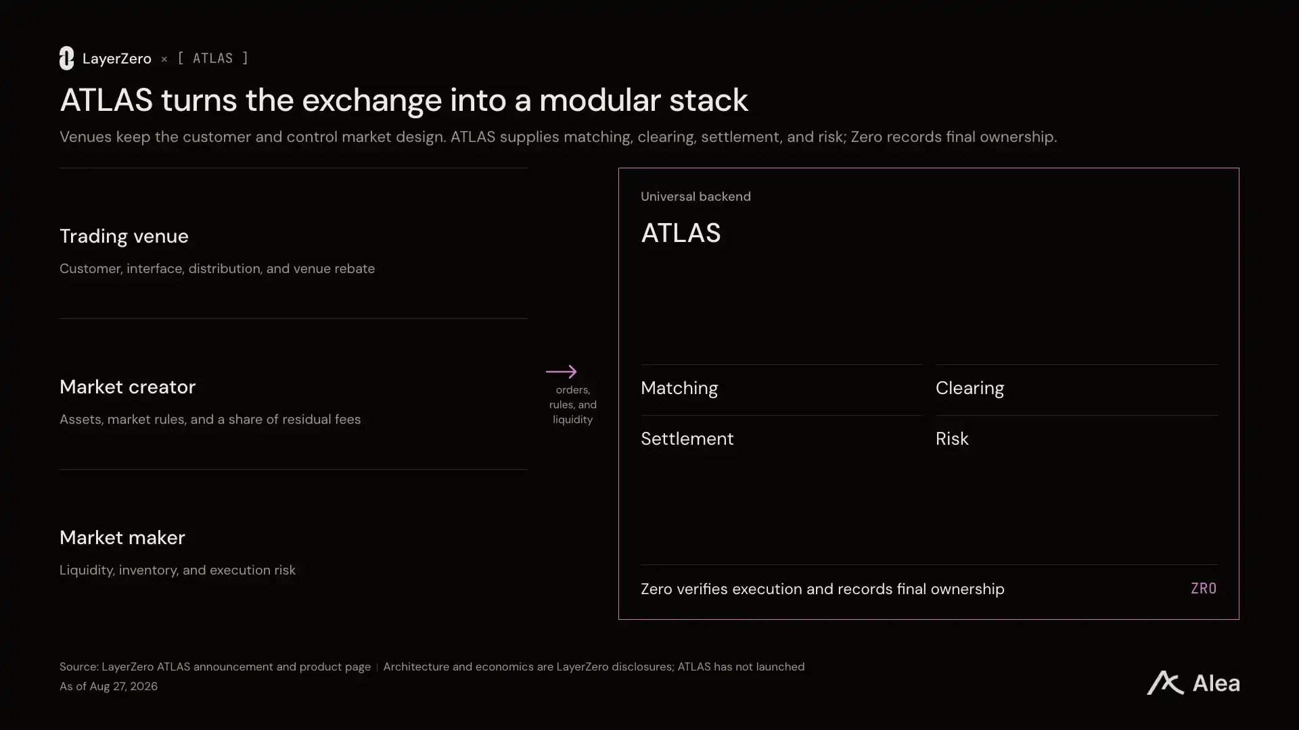The height and width of the screenshot is (730, 1299).
Task: Click the LayerZero wordmark text
Action: point(117,59)
